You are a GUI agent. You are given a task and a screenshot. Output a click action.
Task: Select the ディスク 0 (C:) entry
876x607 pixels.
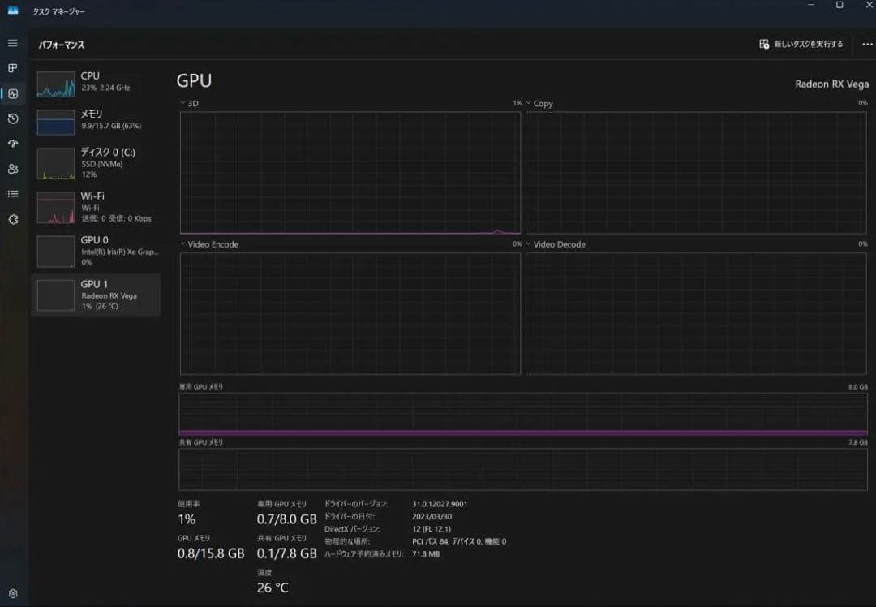click(x=97, y=164)
